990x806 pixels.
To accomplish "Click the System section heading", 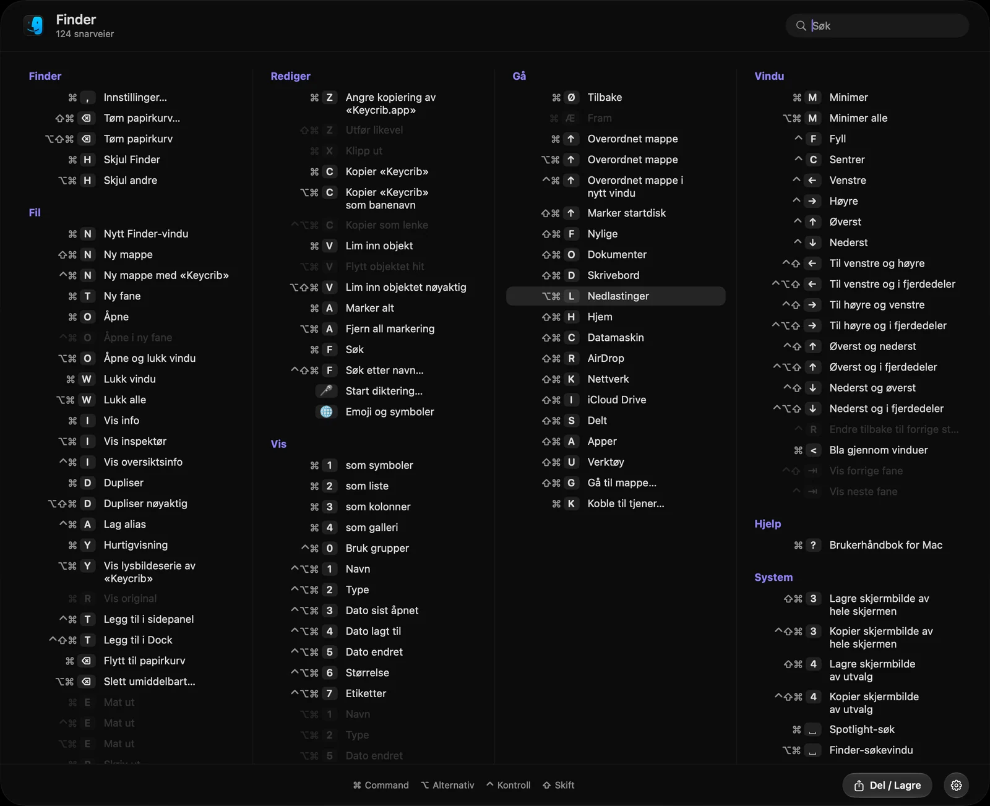I will pos(773,577).
